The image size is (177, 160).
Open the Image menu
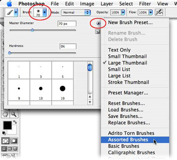(87, 4)
